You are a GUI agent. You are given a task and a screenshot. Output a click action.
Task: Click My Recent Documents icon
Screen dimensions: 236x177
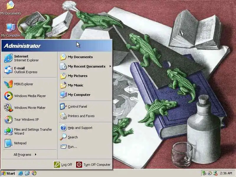coord(63,66)
